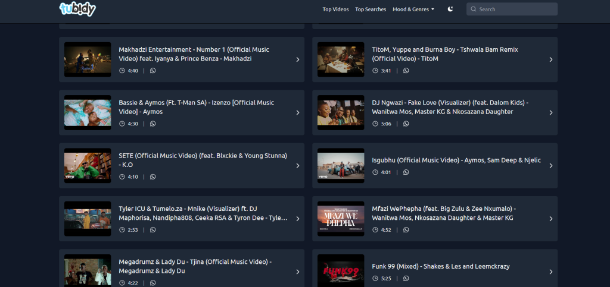Click the 2:53 duration text
610x287 pixels.
click(x=133, y=230)
